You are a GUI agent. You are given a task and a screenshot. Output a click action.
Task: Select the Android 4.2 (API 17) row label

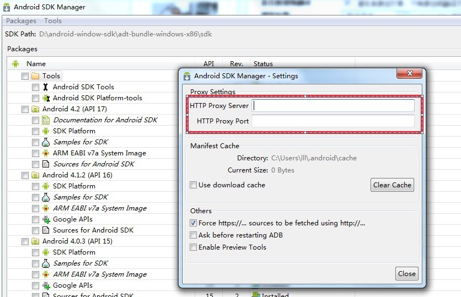(x=74, y=109)
